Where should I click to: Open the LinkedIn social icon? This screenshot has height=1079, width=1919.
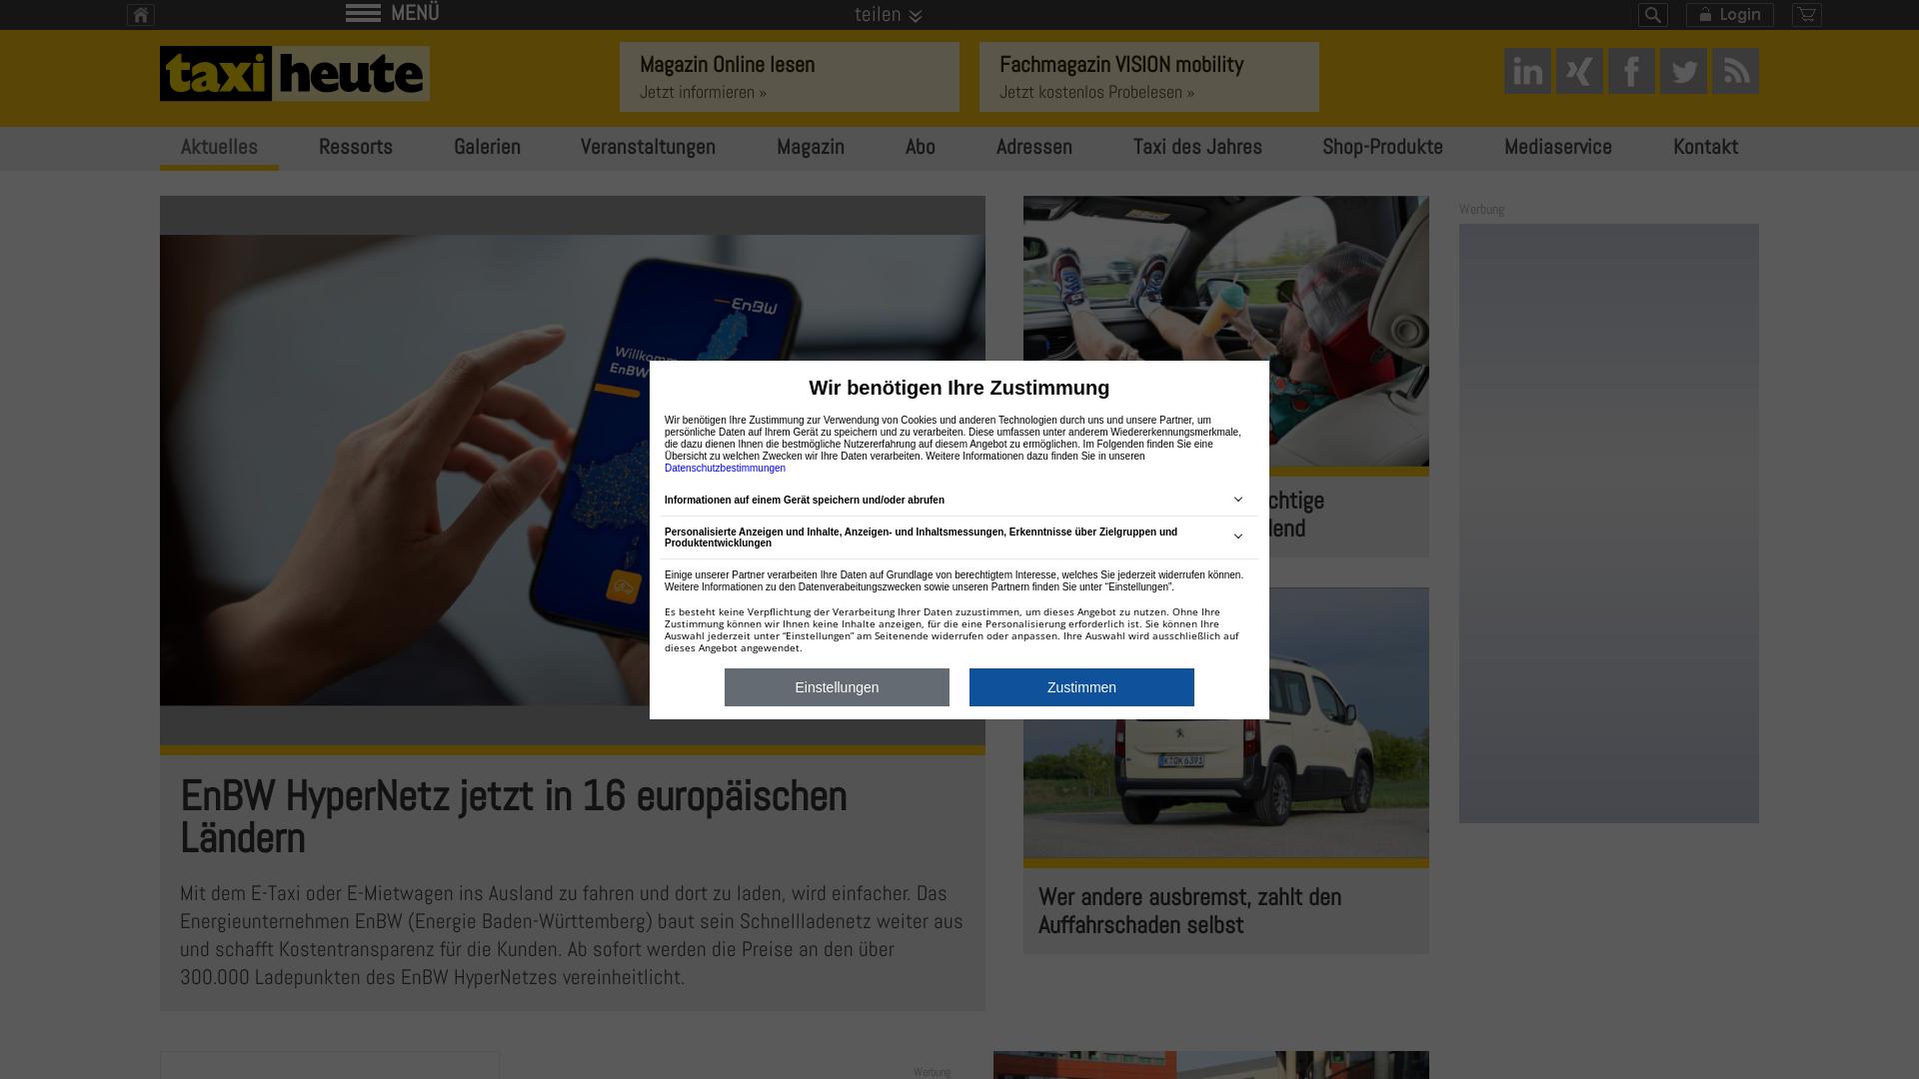1527,71
